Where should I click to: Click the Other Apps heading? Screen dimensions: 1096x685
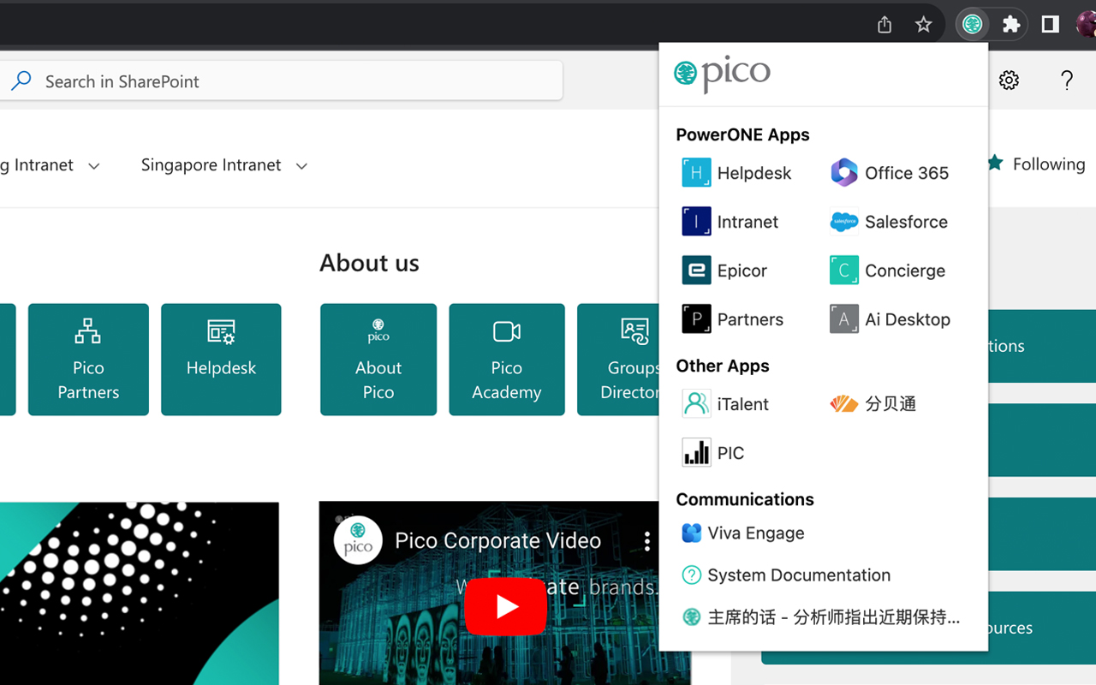tap(723, 366)
